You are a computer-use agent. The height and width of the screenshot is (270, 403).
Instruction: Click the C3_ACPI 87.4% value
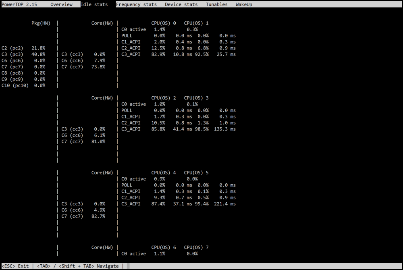[158, 204]
